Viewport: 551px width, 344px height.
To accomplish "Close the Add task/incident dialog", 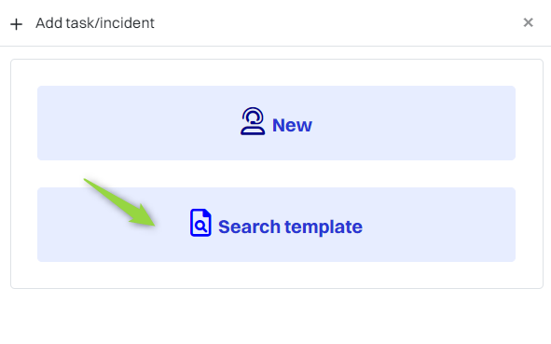I will (529, 22).
